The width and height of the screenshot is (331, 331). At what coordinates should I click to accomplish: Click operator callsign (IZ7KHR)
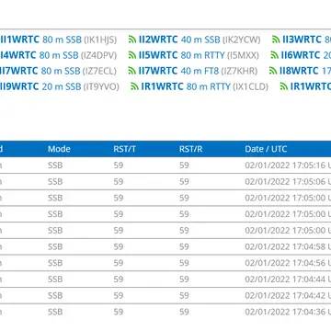click(239, 71)
